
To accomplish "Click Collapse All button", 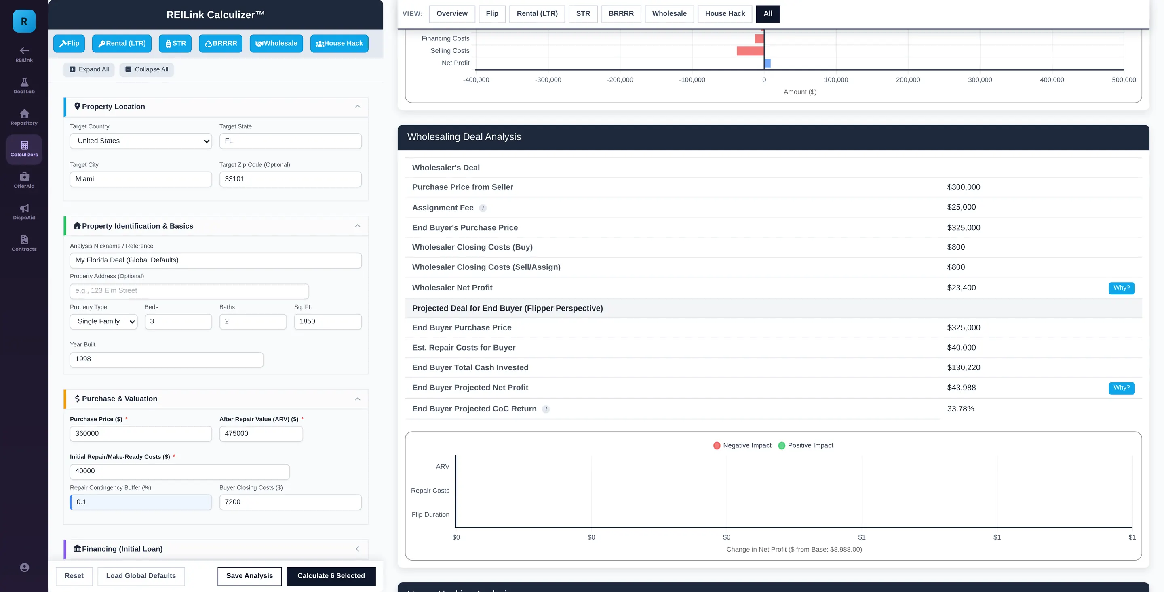I will (146, 69).
